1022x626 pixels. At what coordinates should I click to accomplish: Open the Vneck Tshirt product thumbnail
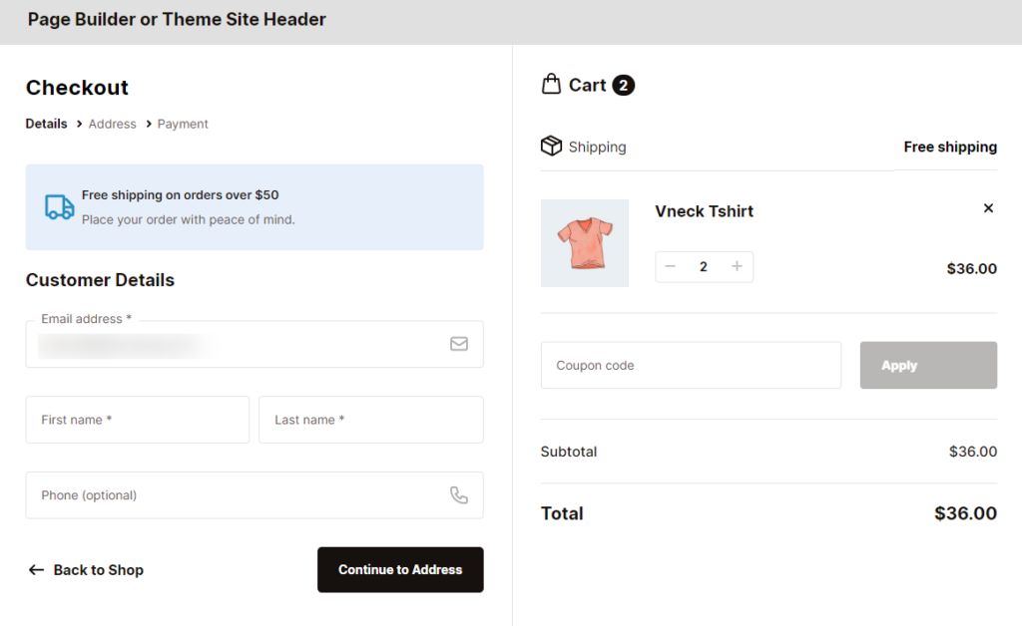(585, 242)
